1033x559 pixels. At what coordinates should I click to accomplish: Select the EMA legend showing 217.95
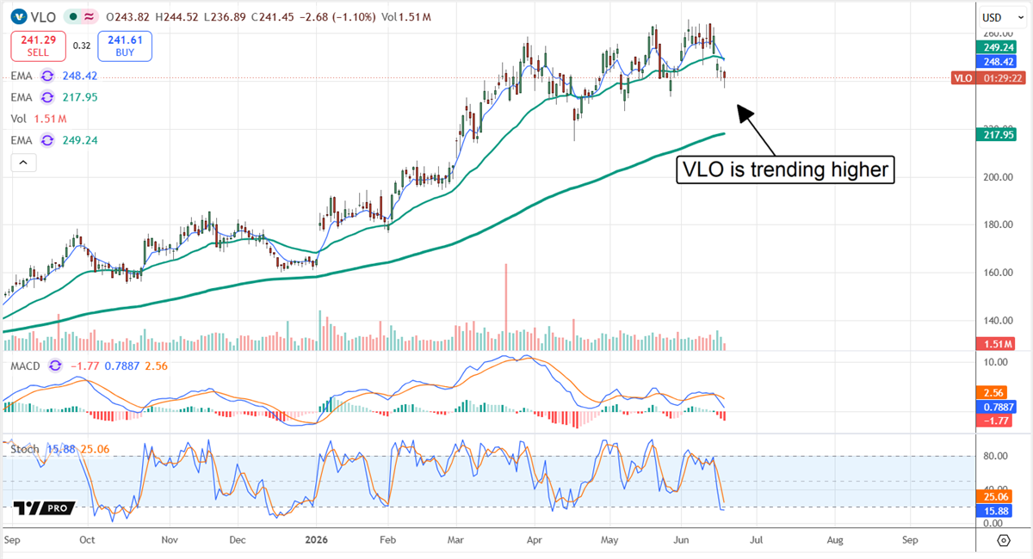coord(54,97)
